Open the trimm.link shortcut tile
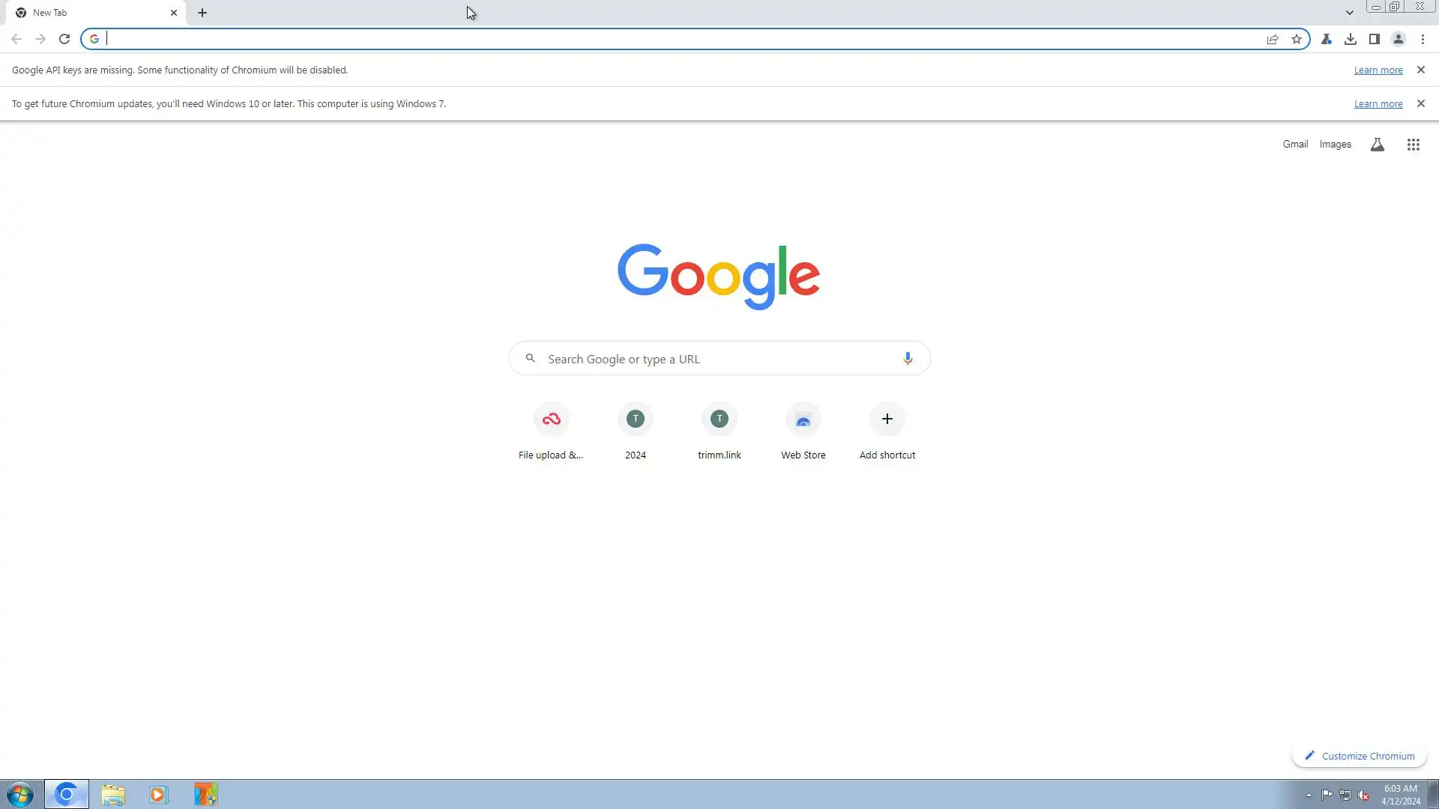1439x809 pixels. 719,431
